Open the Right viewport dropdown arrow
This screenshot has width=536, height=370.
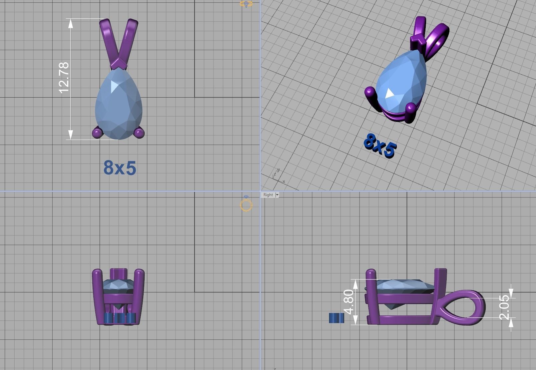pos(277,195)
